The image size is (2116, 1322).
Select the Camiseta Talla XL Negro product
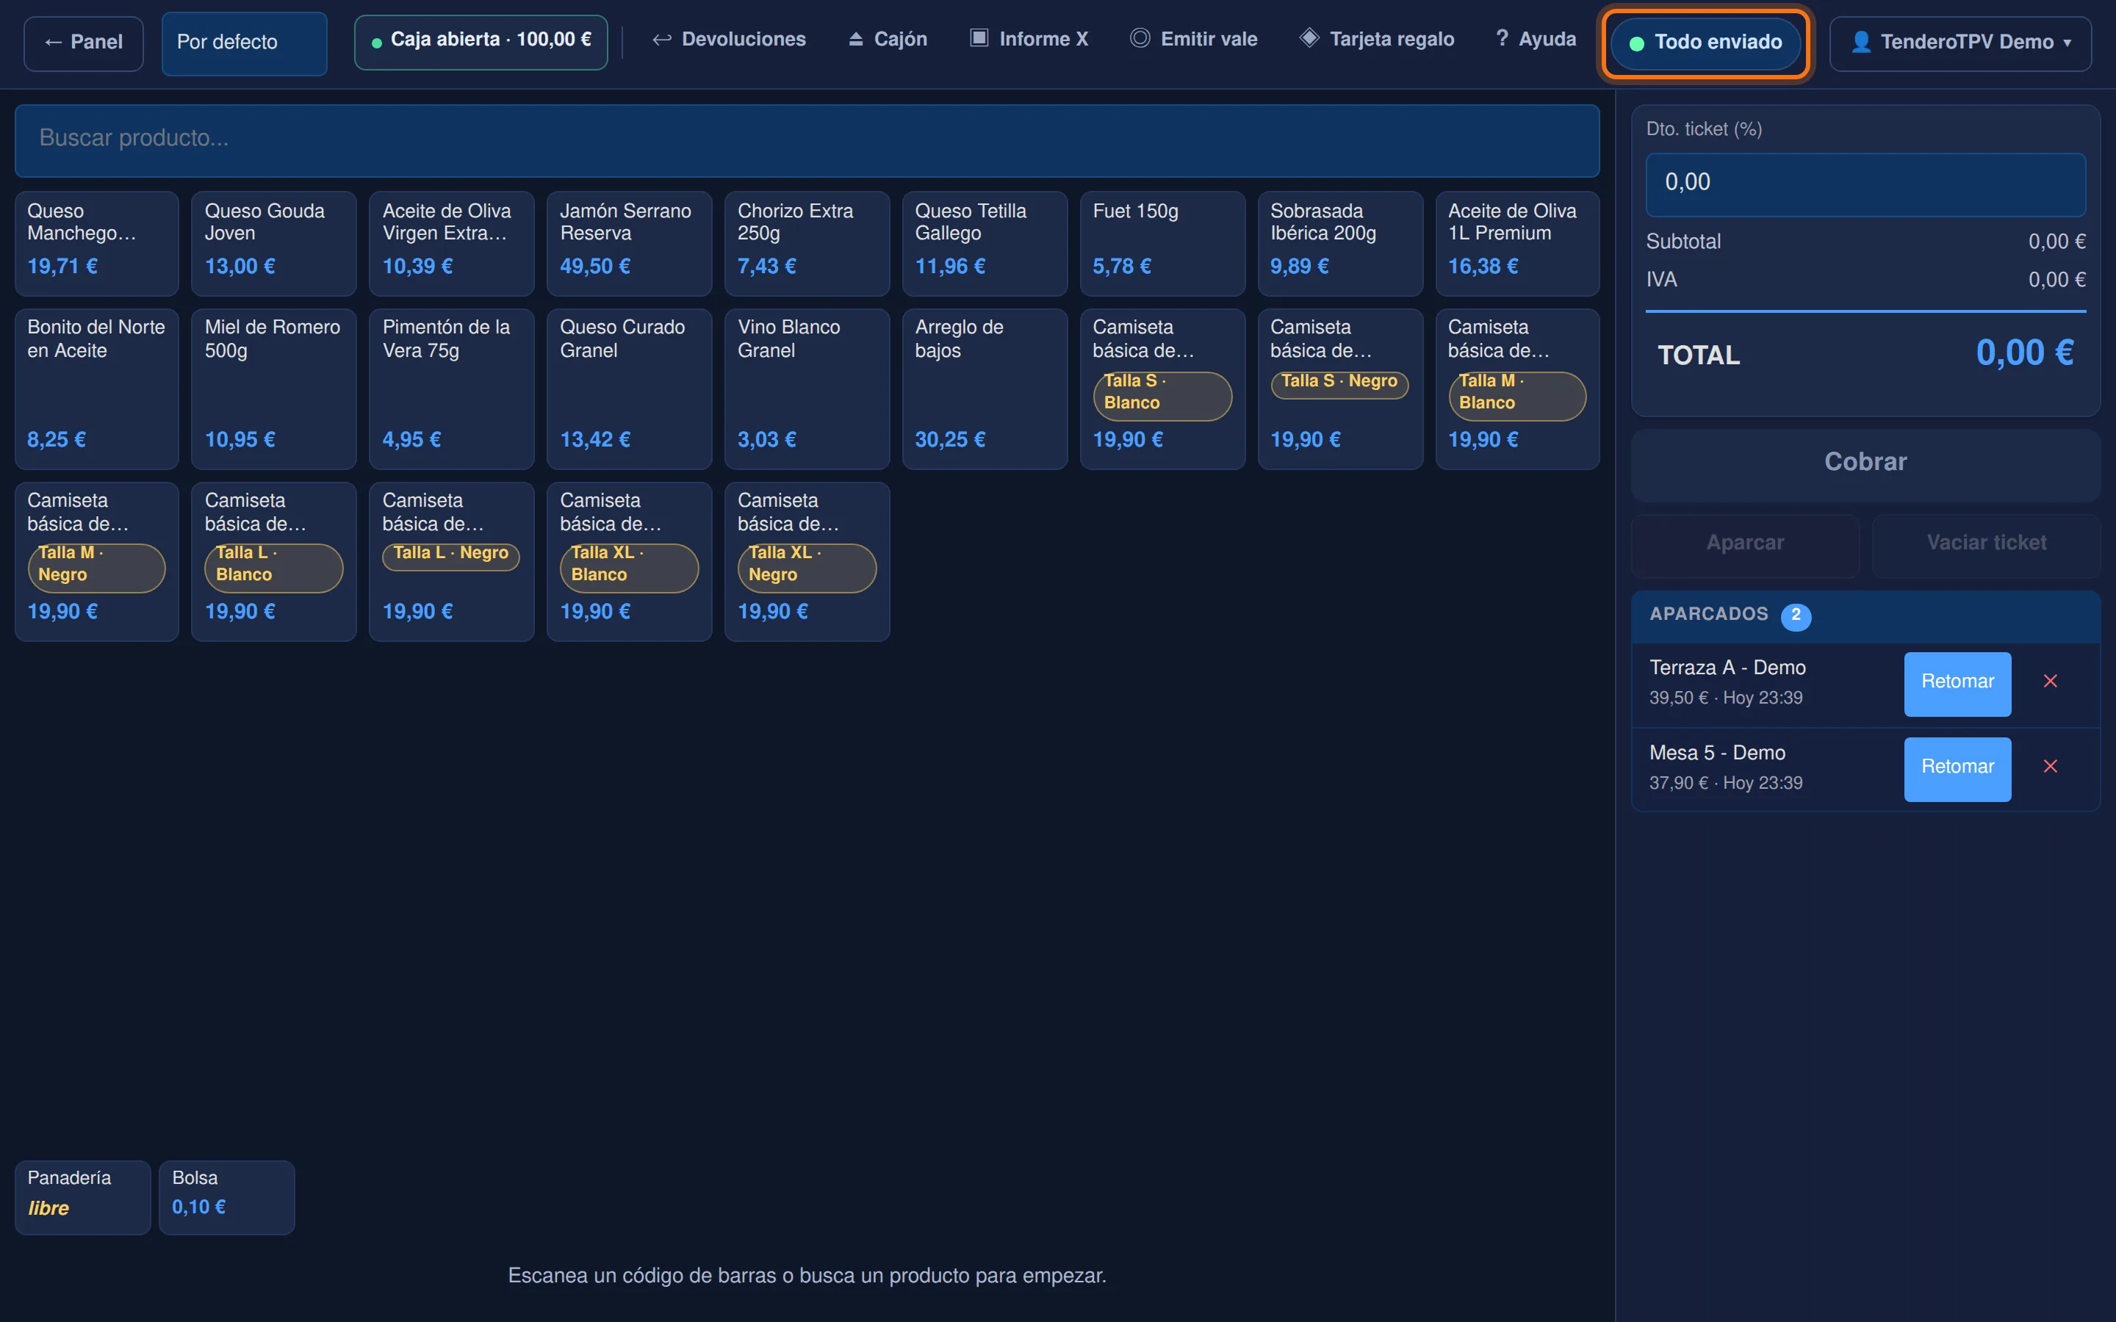pos(806,561)
